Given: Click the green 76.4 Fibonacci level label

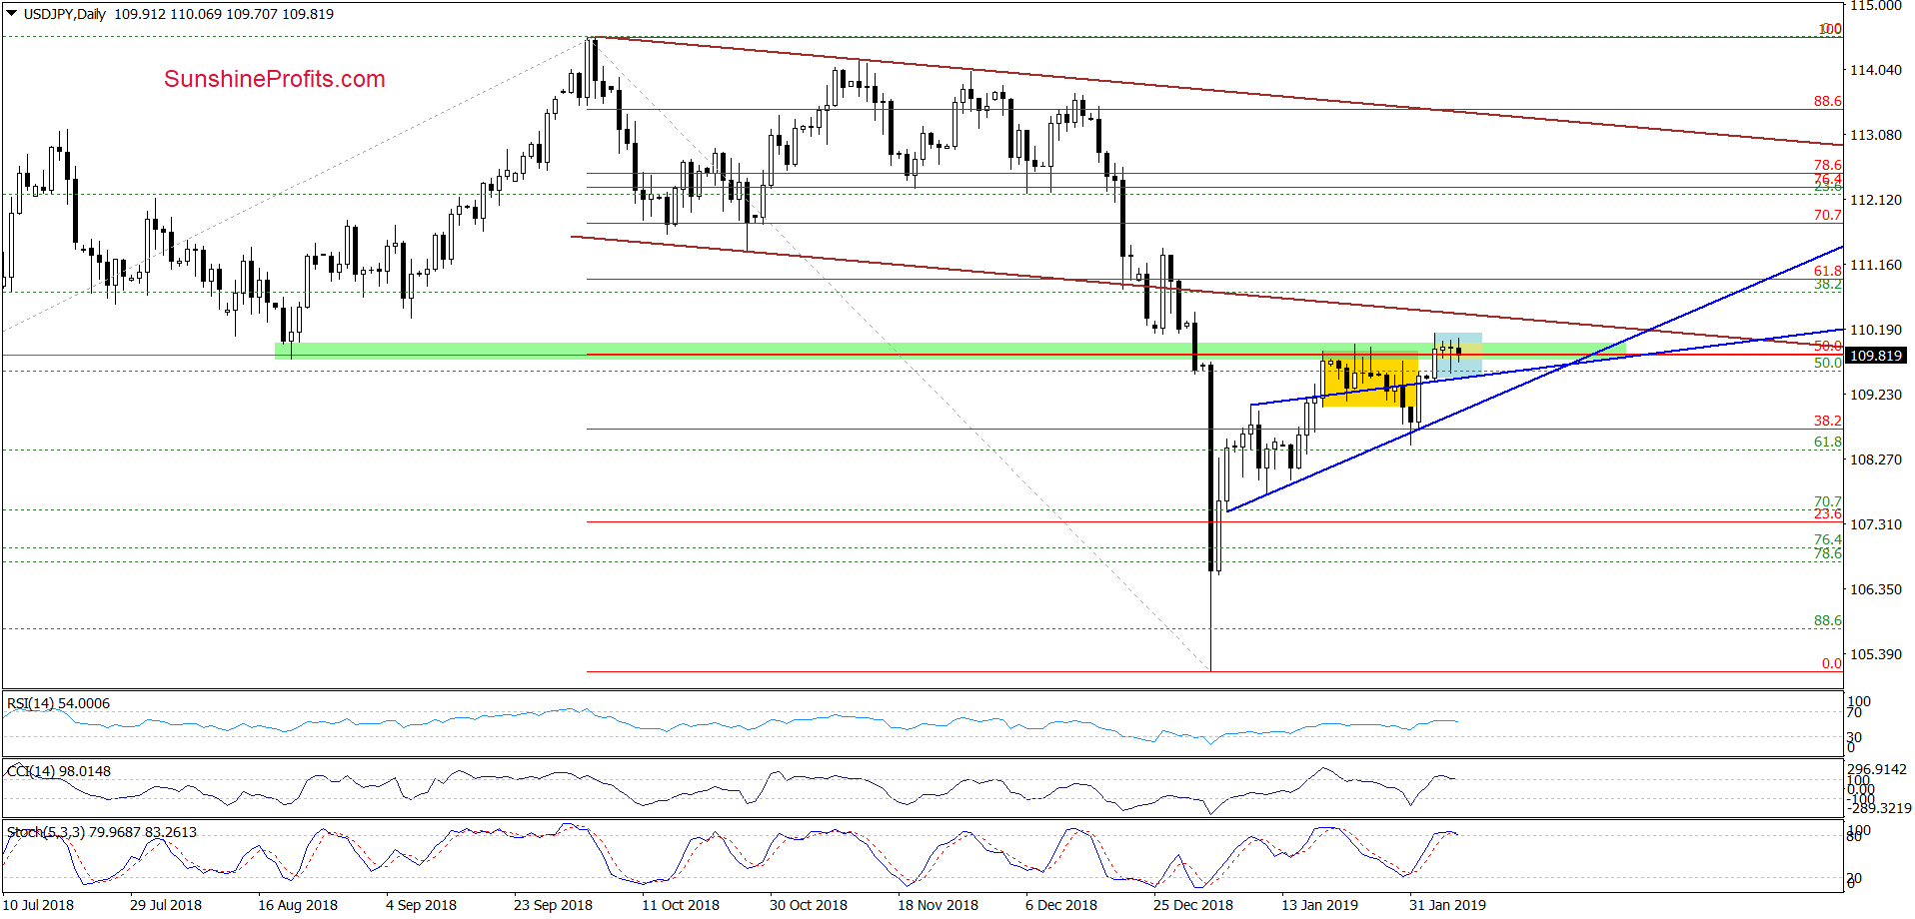Looking at the screenshot, I should tap(1828, 539).
